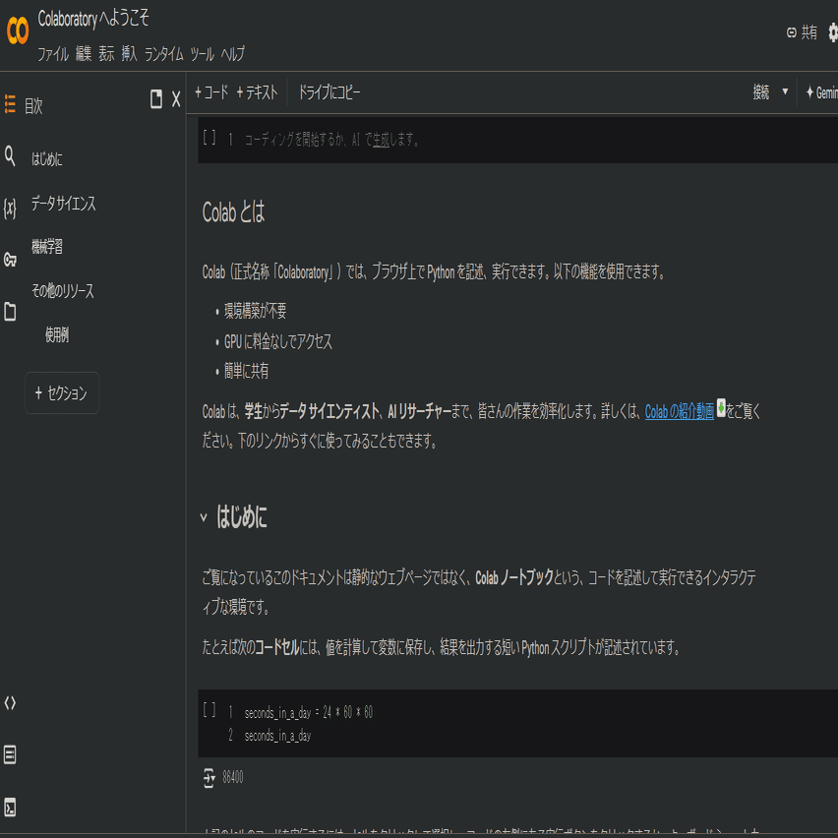Screen dimensions: 838x838
Task: Open the variables {x} panel
Action: point(11,208)
